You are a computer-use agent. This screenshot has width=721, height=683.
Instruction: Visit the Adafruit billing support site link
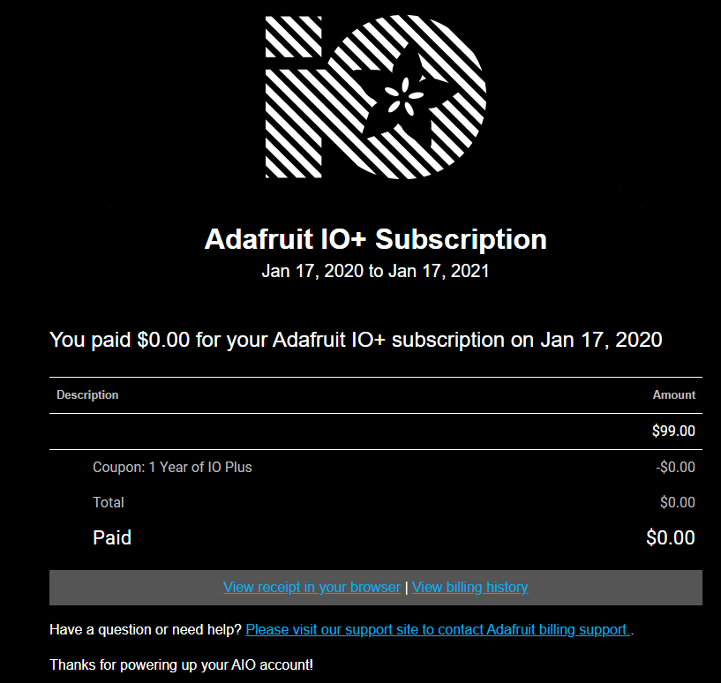(x=438, y=630)
